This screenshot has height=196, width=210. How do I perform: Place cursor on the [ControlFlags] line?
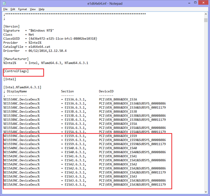(x=16, y=71)
